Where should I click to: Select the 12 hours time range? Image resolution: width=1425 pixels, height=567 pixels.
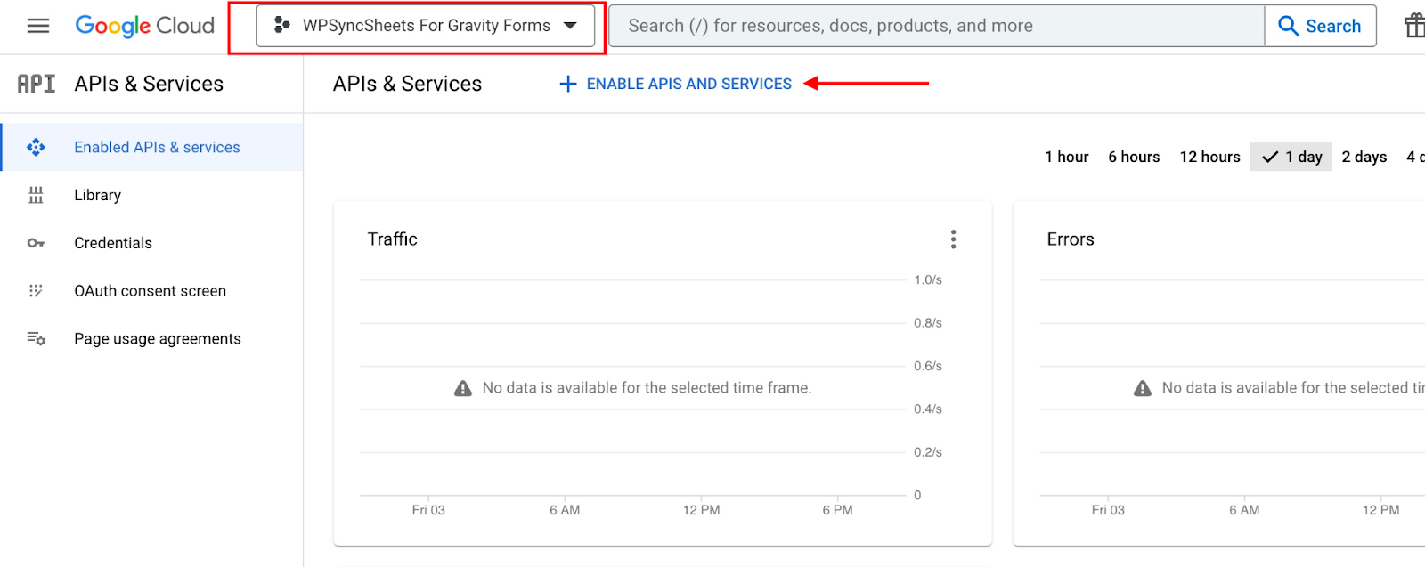coord(1209,157)
